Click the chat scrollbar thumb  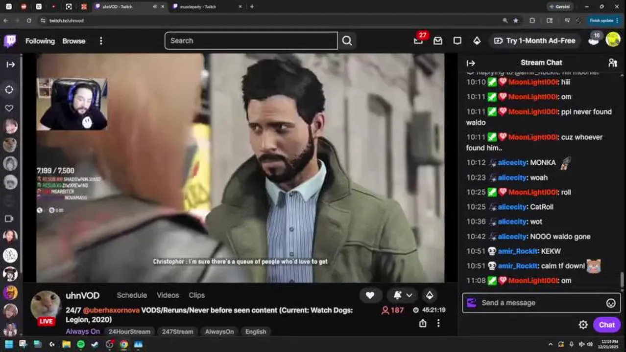(x=622, y=280)
